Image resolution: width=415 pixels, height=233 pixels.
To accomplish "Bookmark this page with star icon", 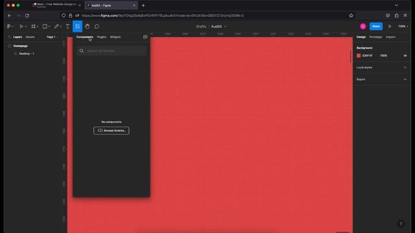I will point(351,16).
